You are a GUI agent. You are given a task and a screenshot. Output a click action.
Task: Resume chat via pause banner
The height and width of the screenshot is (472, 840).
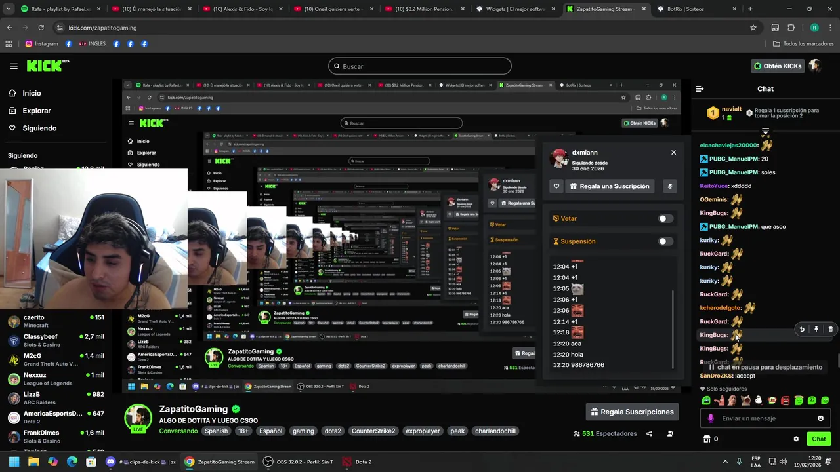[x=765, y=367]
